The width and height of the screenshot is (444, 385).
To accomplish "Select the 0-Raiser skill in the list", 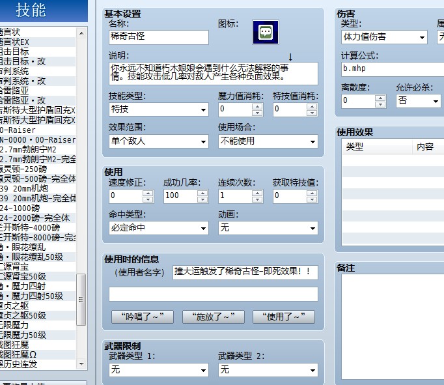I will (x=38, y=130).
